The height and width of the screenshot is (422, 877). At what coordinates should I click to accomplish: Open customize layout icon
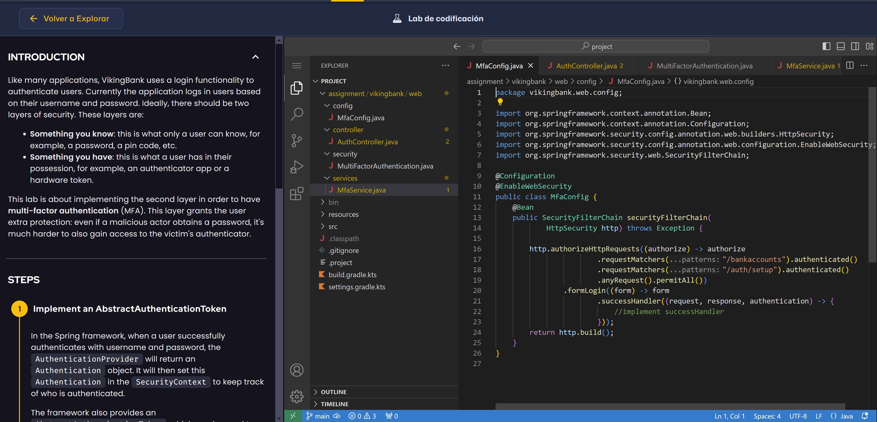(x=869, y=46)
